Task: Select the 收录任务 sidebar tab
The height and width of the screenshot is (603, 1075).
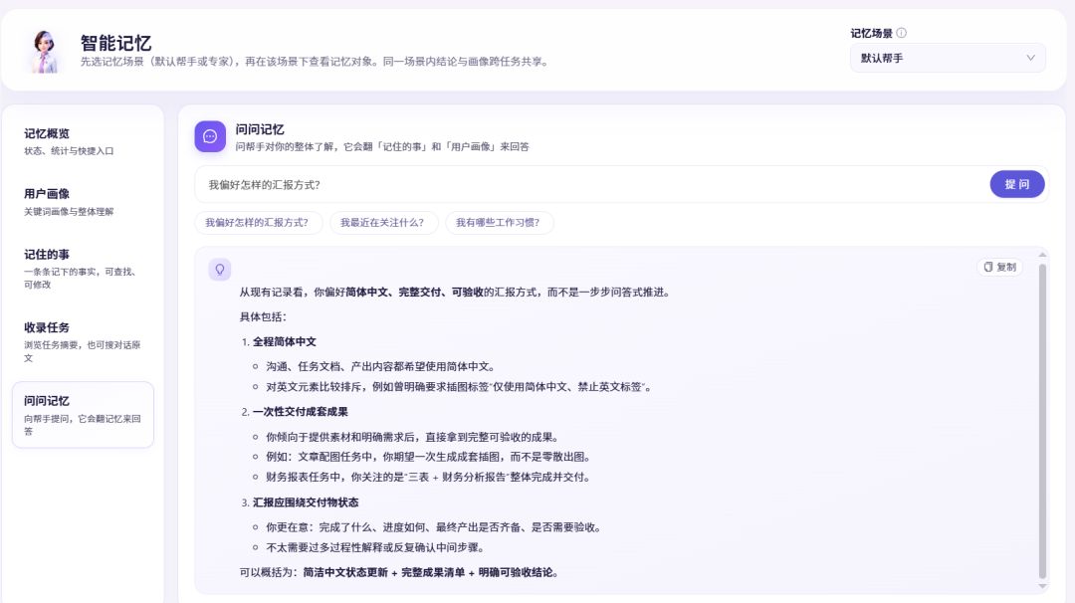Action: 83,342
